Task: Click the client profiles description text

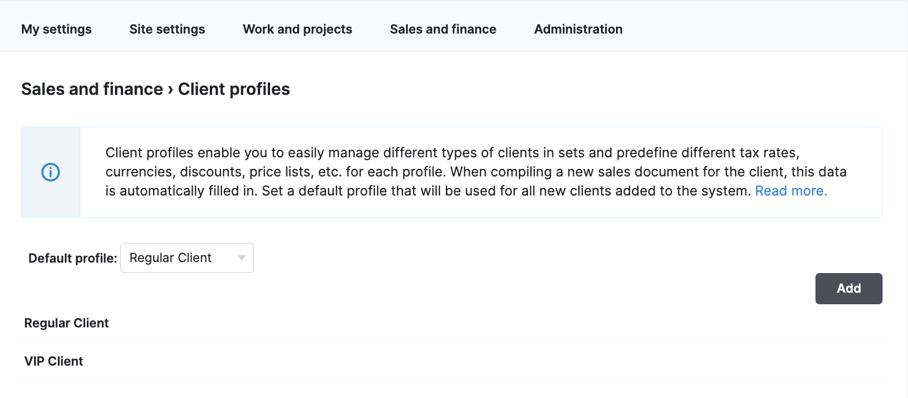Action: pos(475,172)
